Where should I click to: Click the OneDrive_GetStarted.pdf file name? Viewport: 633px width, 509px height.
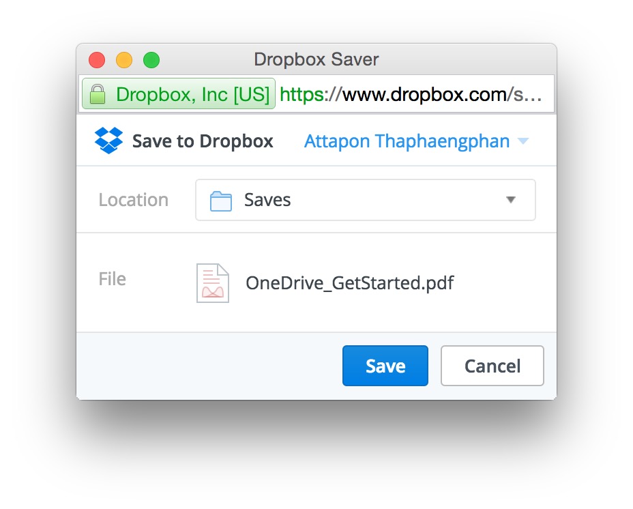tap(350, 282)
